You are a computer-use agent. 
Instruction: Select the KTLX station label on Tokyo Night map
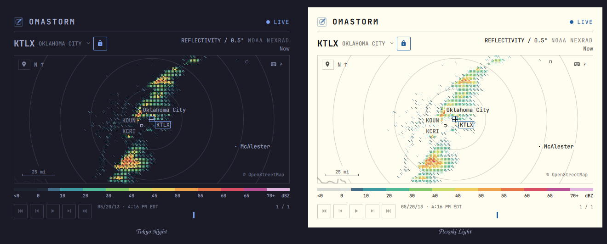[163, 125]
